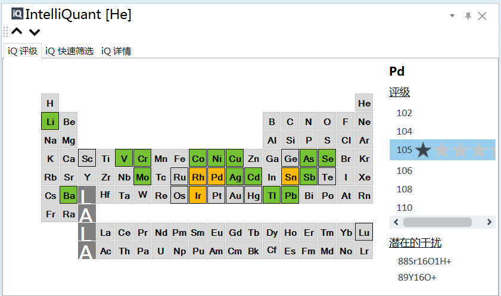The image size is (501, 296).
Task: Switch to the iQ 快速筛选 tab
Action: coord(69,51)
